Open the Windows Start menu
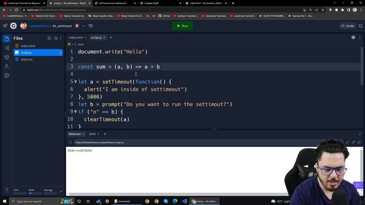Viewport: 365px width, 205px height. (5, 201)
